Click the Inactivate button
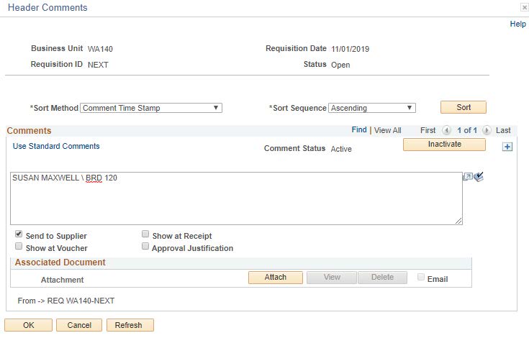The width and height of the screenshot is (529, 338). [444, 145]
